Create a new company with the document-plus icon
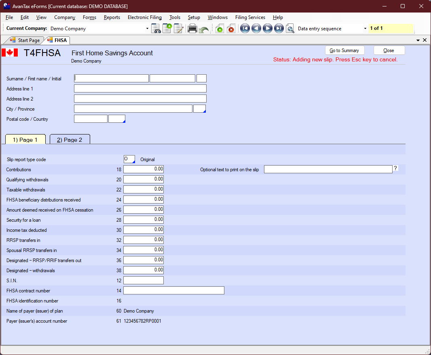The height and width of the screenshot is (355, 431). [x=167, y=28]
